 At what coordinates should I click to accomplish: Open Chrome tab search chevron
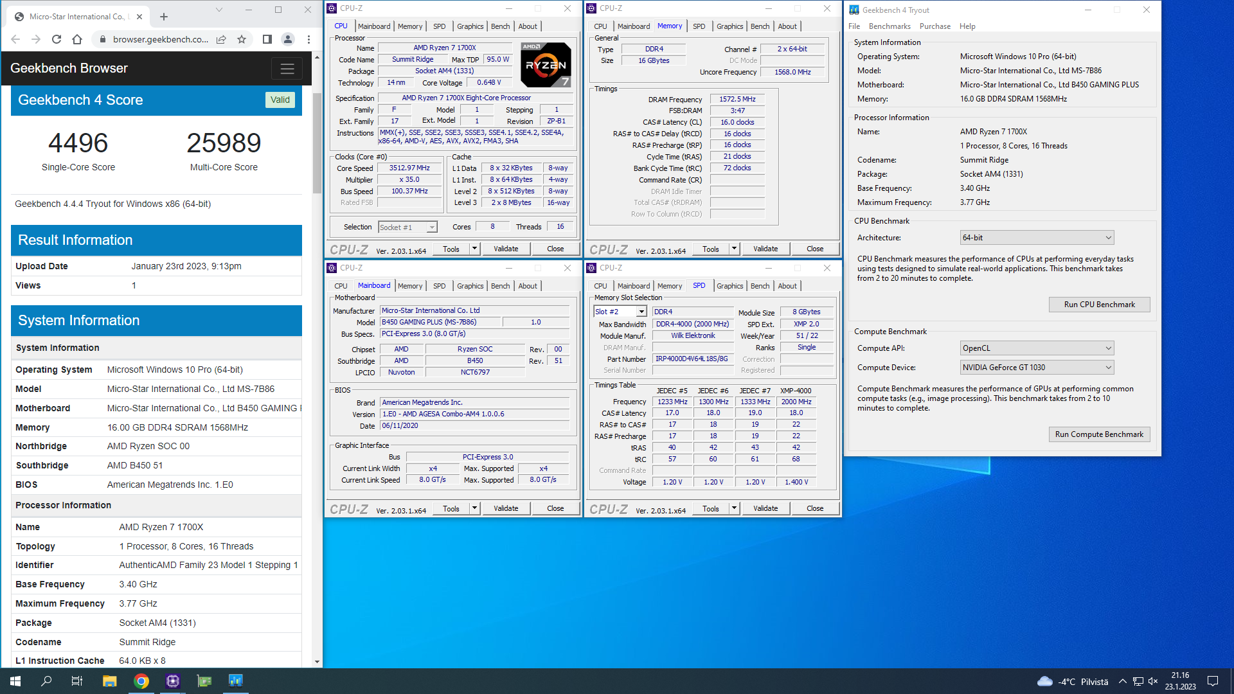[x=219, y=10]
